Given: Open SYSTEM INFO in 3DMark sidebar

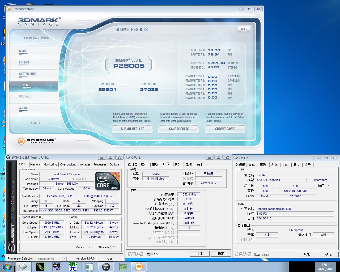Looking at the screenshot, I should (27, 74).
